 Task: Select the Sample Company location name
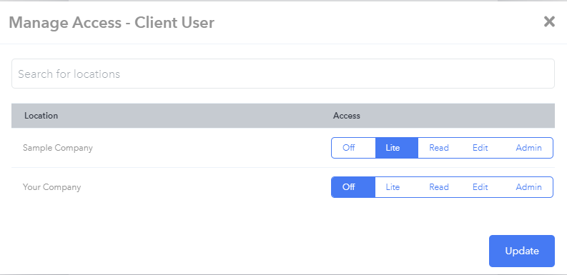click(57, 148)
